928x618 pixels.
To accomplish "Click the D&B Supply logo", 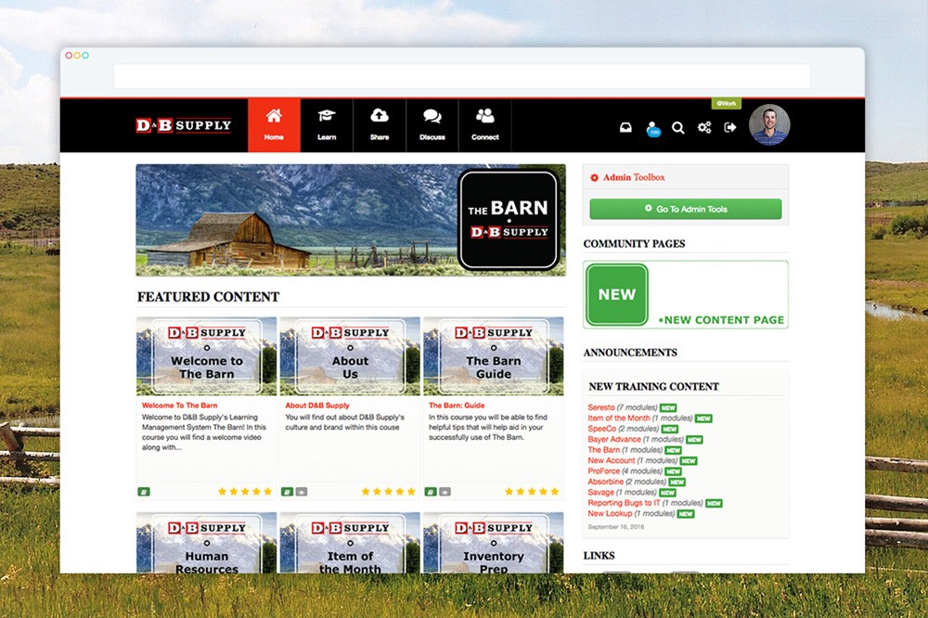I will click(x=184, y=124).
